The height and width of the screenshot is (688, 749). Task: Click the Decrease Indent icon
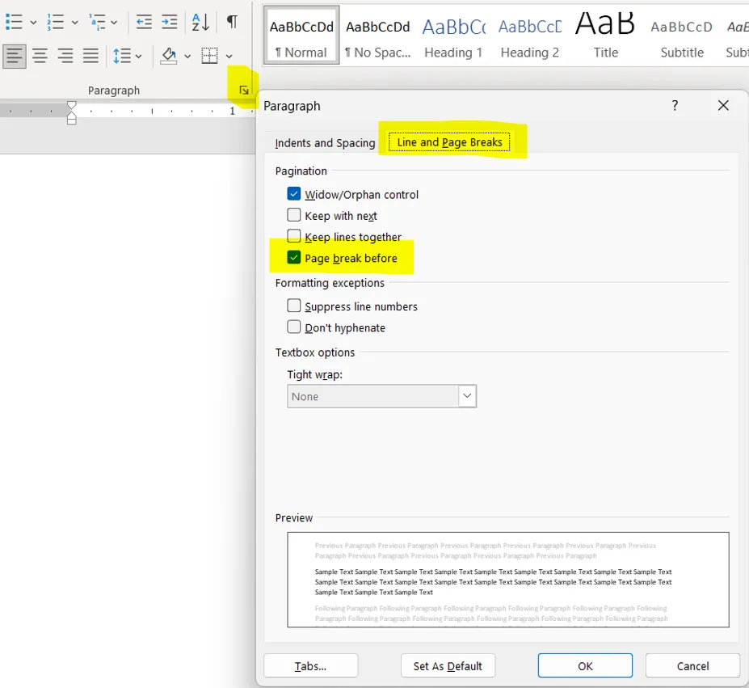144,23
